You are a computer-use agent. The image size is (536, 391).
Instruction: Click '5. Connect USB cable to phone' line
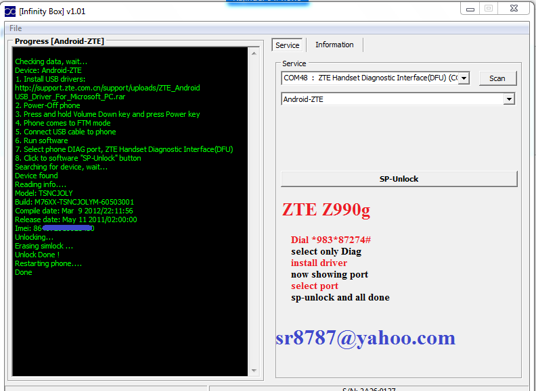(65, 132)
